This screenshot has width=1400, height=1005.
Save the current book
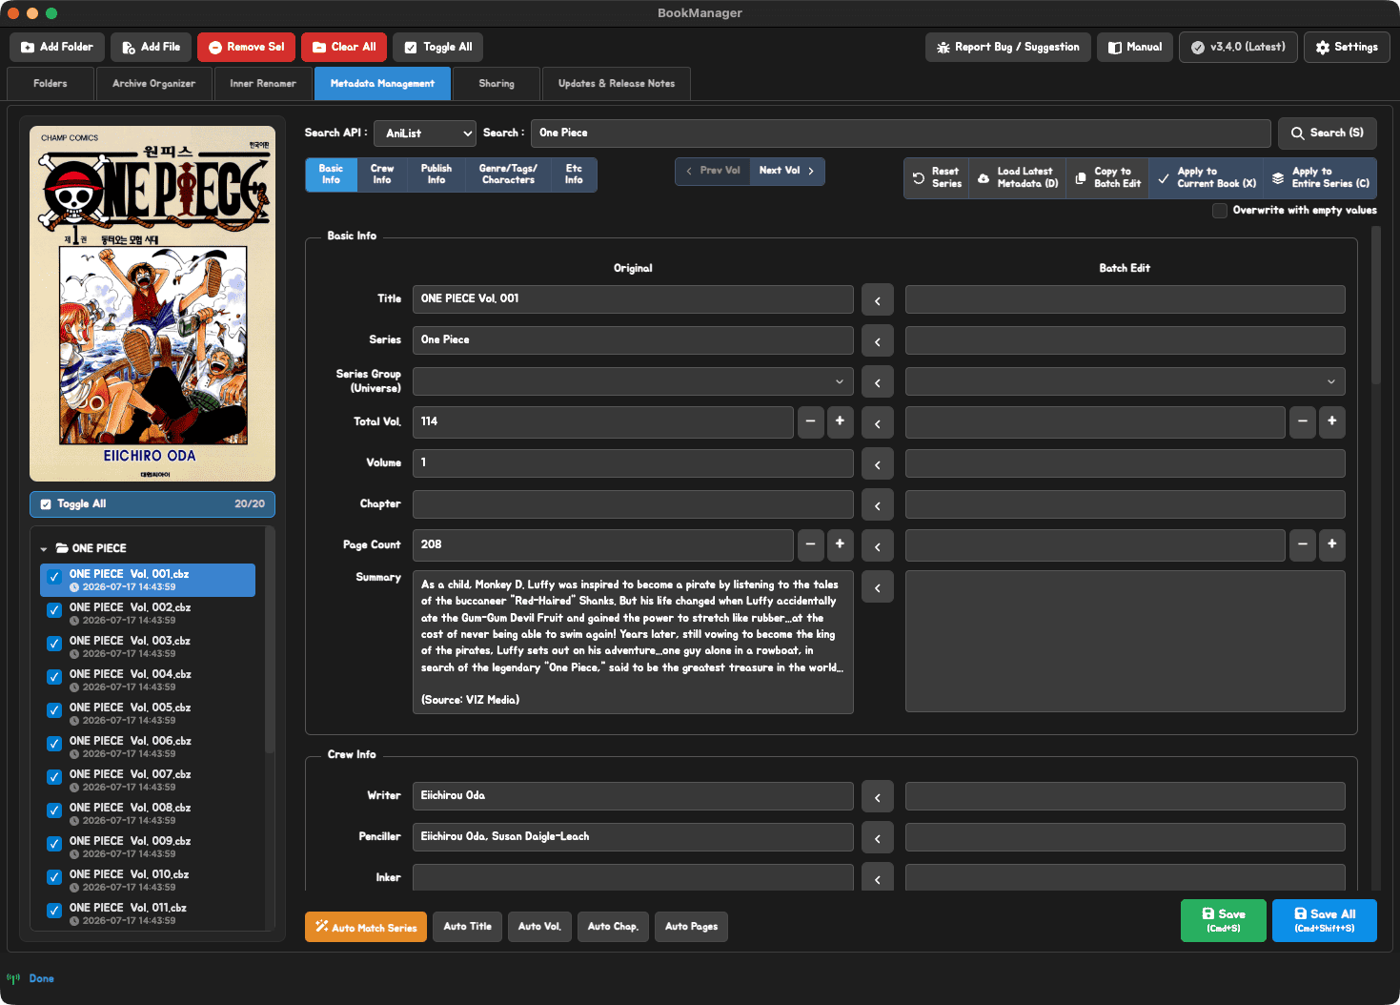[1224, 920]
